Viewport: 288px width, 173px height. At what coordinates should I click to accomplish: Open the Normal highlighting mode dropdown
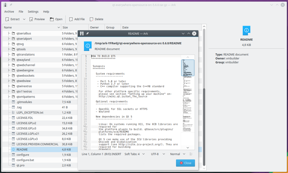[177, 154]
